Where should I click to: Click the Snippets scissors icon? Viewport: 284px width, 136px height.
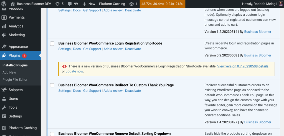coord(4,90)
